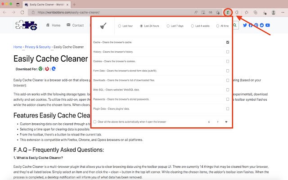
Task: Click the Edge download icon
Action: [54, 69]
